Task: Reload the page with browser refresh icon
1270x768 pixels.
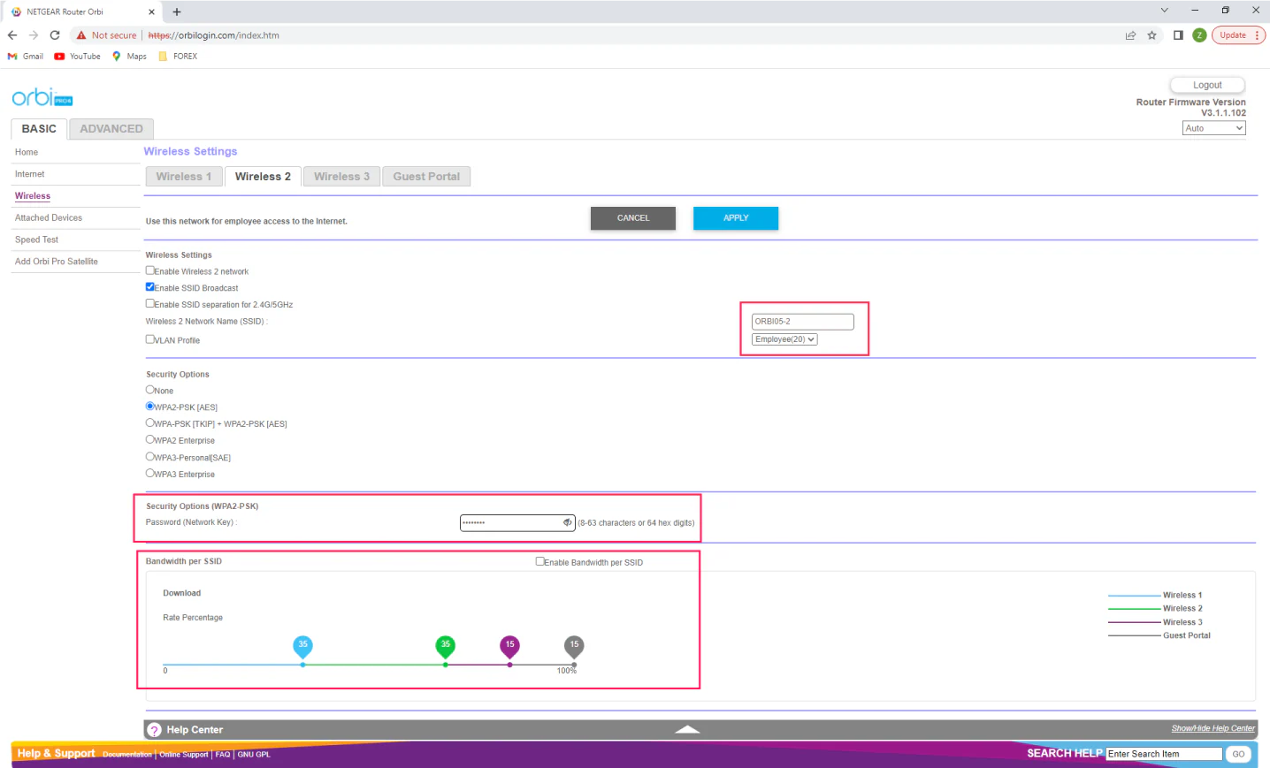Action: 55,35
